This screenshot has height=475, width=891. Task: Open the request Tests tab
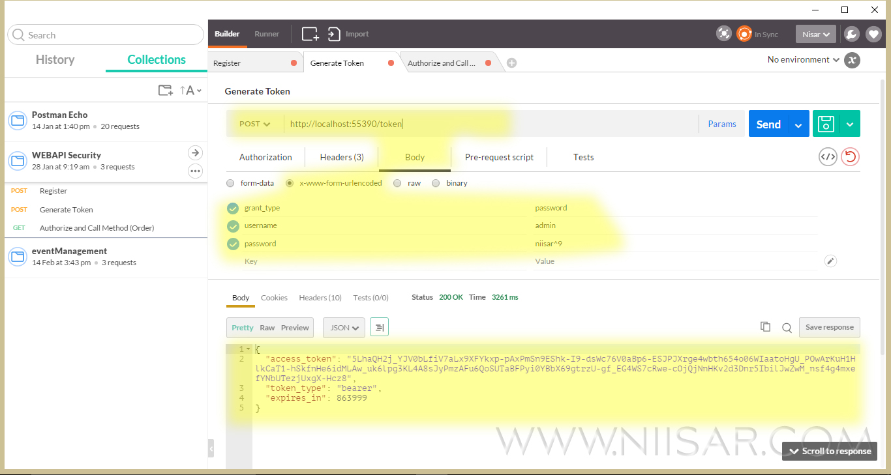[583, 157]
